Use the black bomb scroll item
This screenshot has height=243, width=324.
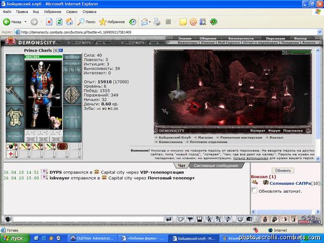point(12,146)
